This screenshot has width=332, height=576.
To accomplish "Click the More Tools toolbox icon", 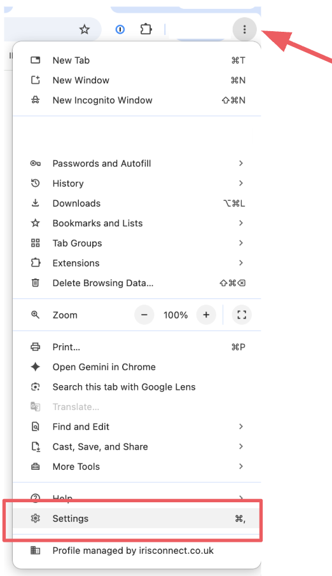I will point(35,467).
